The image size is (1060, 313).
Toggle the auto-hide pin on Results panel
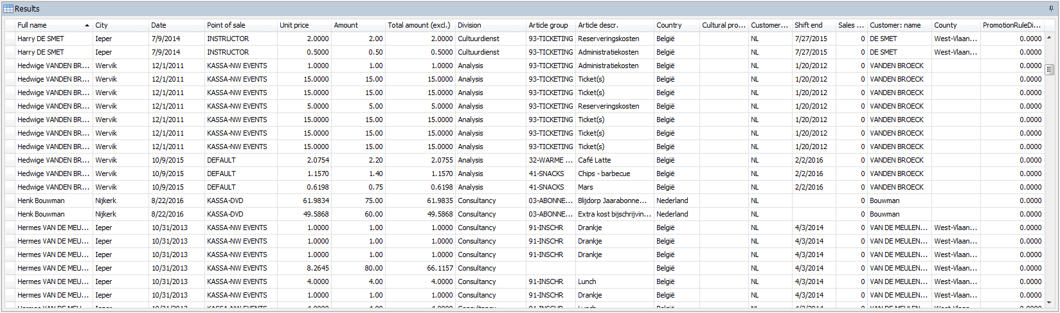pos(1051,9)
